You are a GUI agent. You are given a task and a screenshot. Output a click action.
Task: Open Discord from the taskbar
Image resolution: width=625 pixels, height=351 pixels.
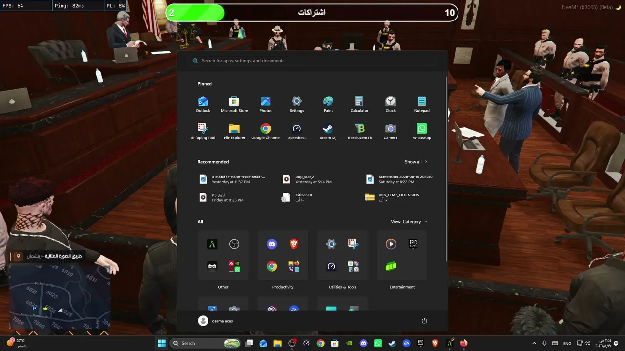pos(363,343)
